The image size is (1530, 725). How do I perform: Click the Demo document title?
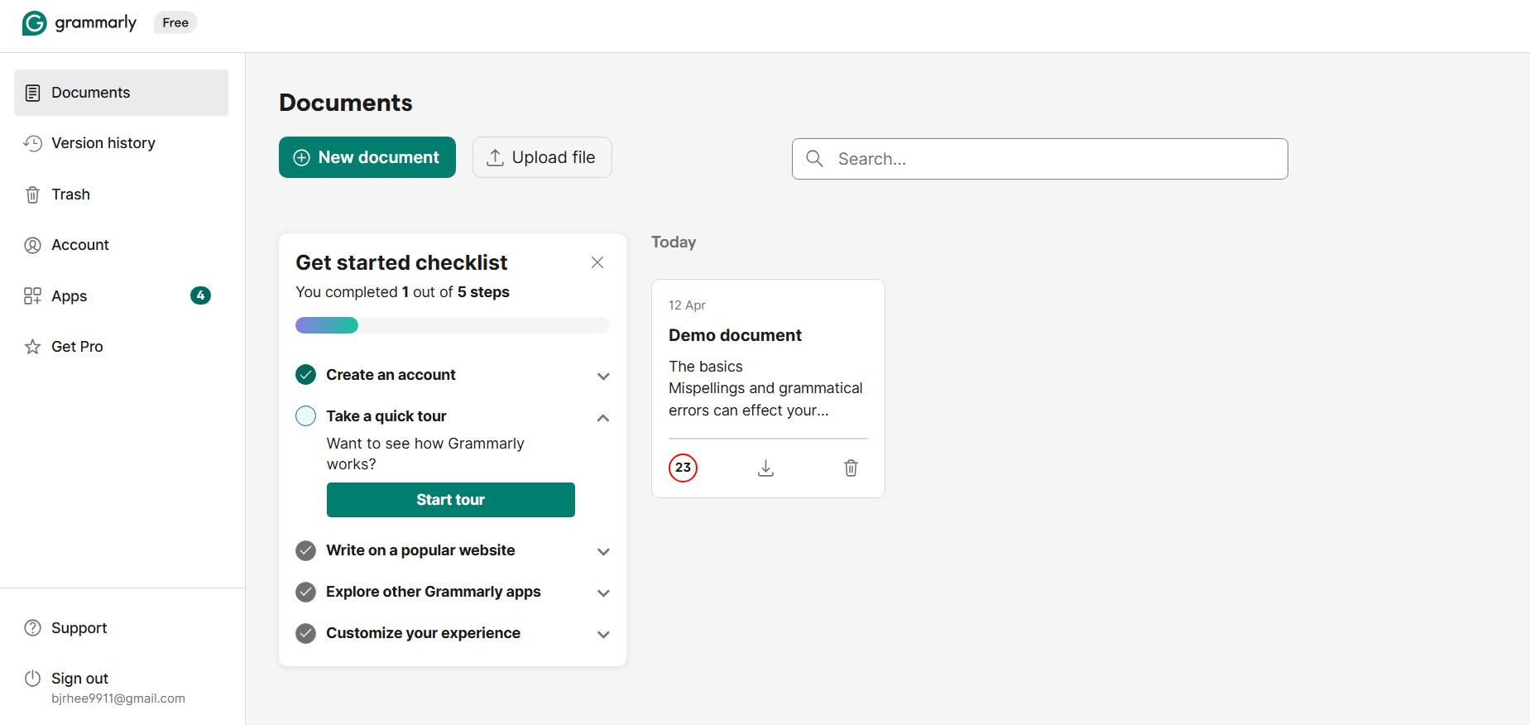click(x=735, y=335)
